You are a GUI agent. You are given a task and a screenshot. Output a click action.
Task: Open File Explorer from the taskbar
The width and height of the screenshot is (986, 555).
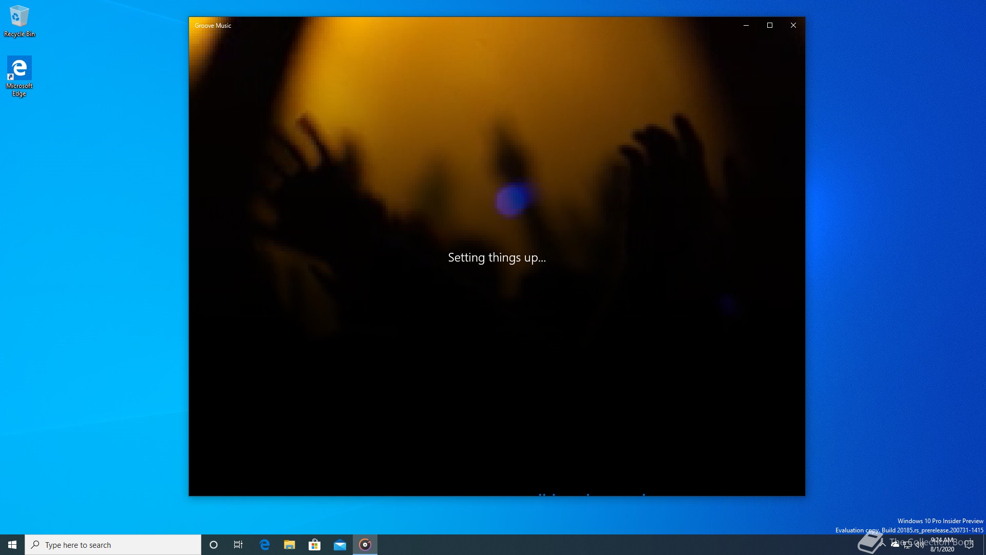[290, 545]
